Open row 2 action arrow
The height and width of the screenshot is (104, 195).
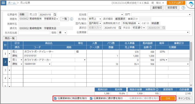[10, 62]
